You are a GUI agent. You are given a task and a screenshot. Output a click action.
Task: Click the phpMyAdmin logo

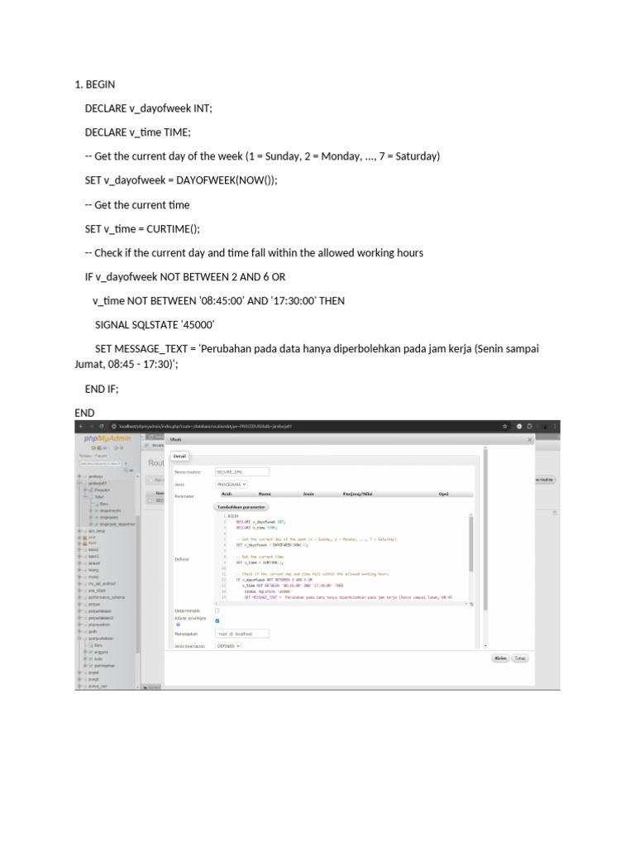click(x=107, y=438)
